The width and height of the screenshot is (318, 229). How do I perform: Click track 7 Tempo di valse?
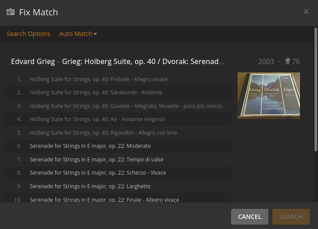(96, 159)
